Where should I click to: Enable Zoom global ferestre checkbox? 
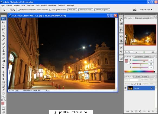point(50,10)
